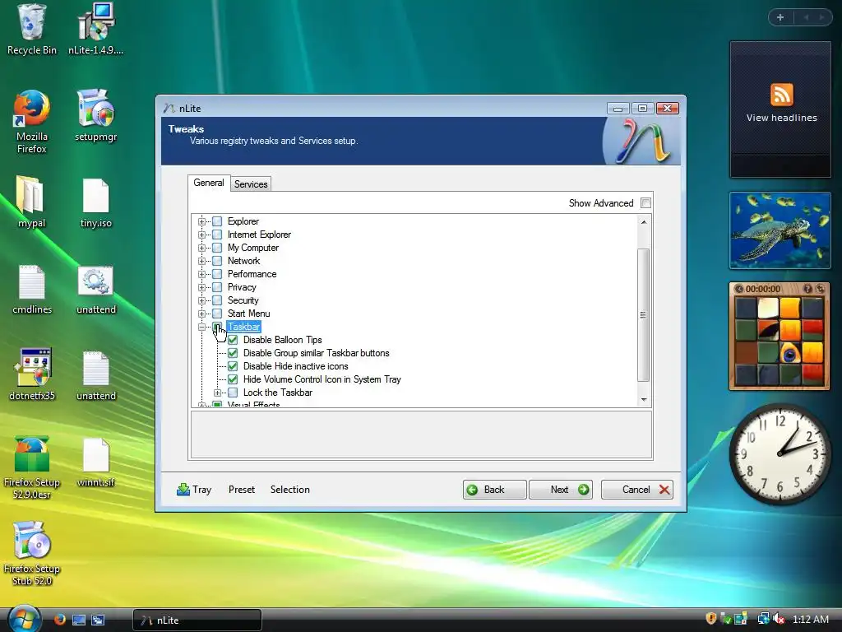Select the General tab
Viewport: 842px width, 632px height.
tap(209, 183)
